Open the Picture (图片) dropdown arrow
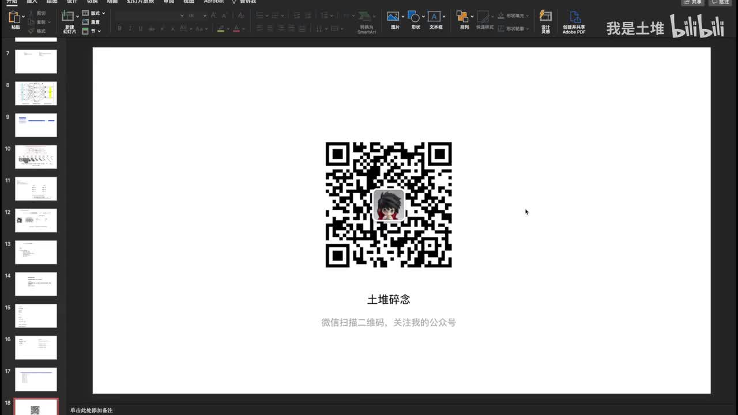 click(403, 17)
